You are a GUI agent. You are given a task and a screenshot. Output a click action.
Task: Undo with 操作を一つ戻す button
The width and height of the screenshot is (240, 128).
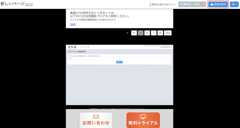[190, 4]
